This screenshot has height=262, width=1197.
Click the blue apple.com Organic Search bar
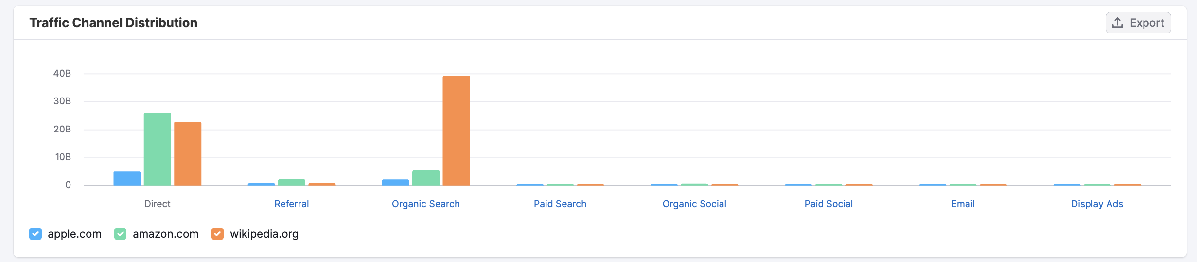pos(395,182)
